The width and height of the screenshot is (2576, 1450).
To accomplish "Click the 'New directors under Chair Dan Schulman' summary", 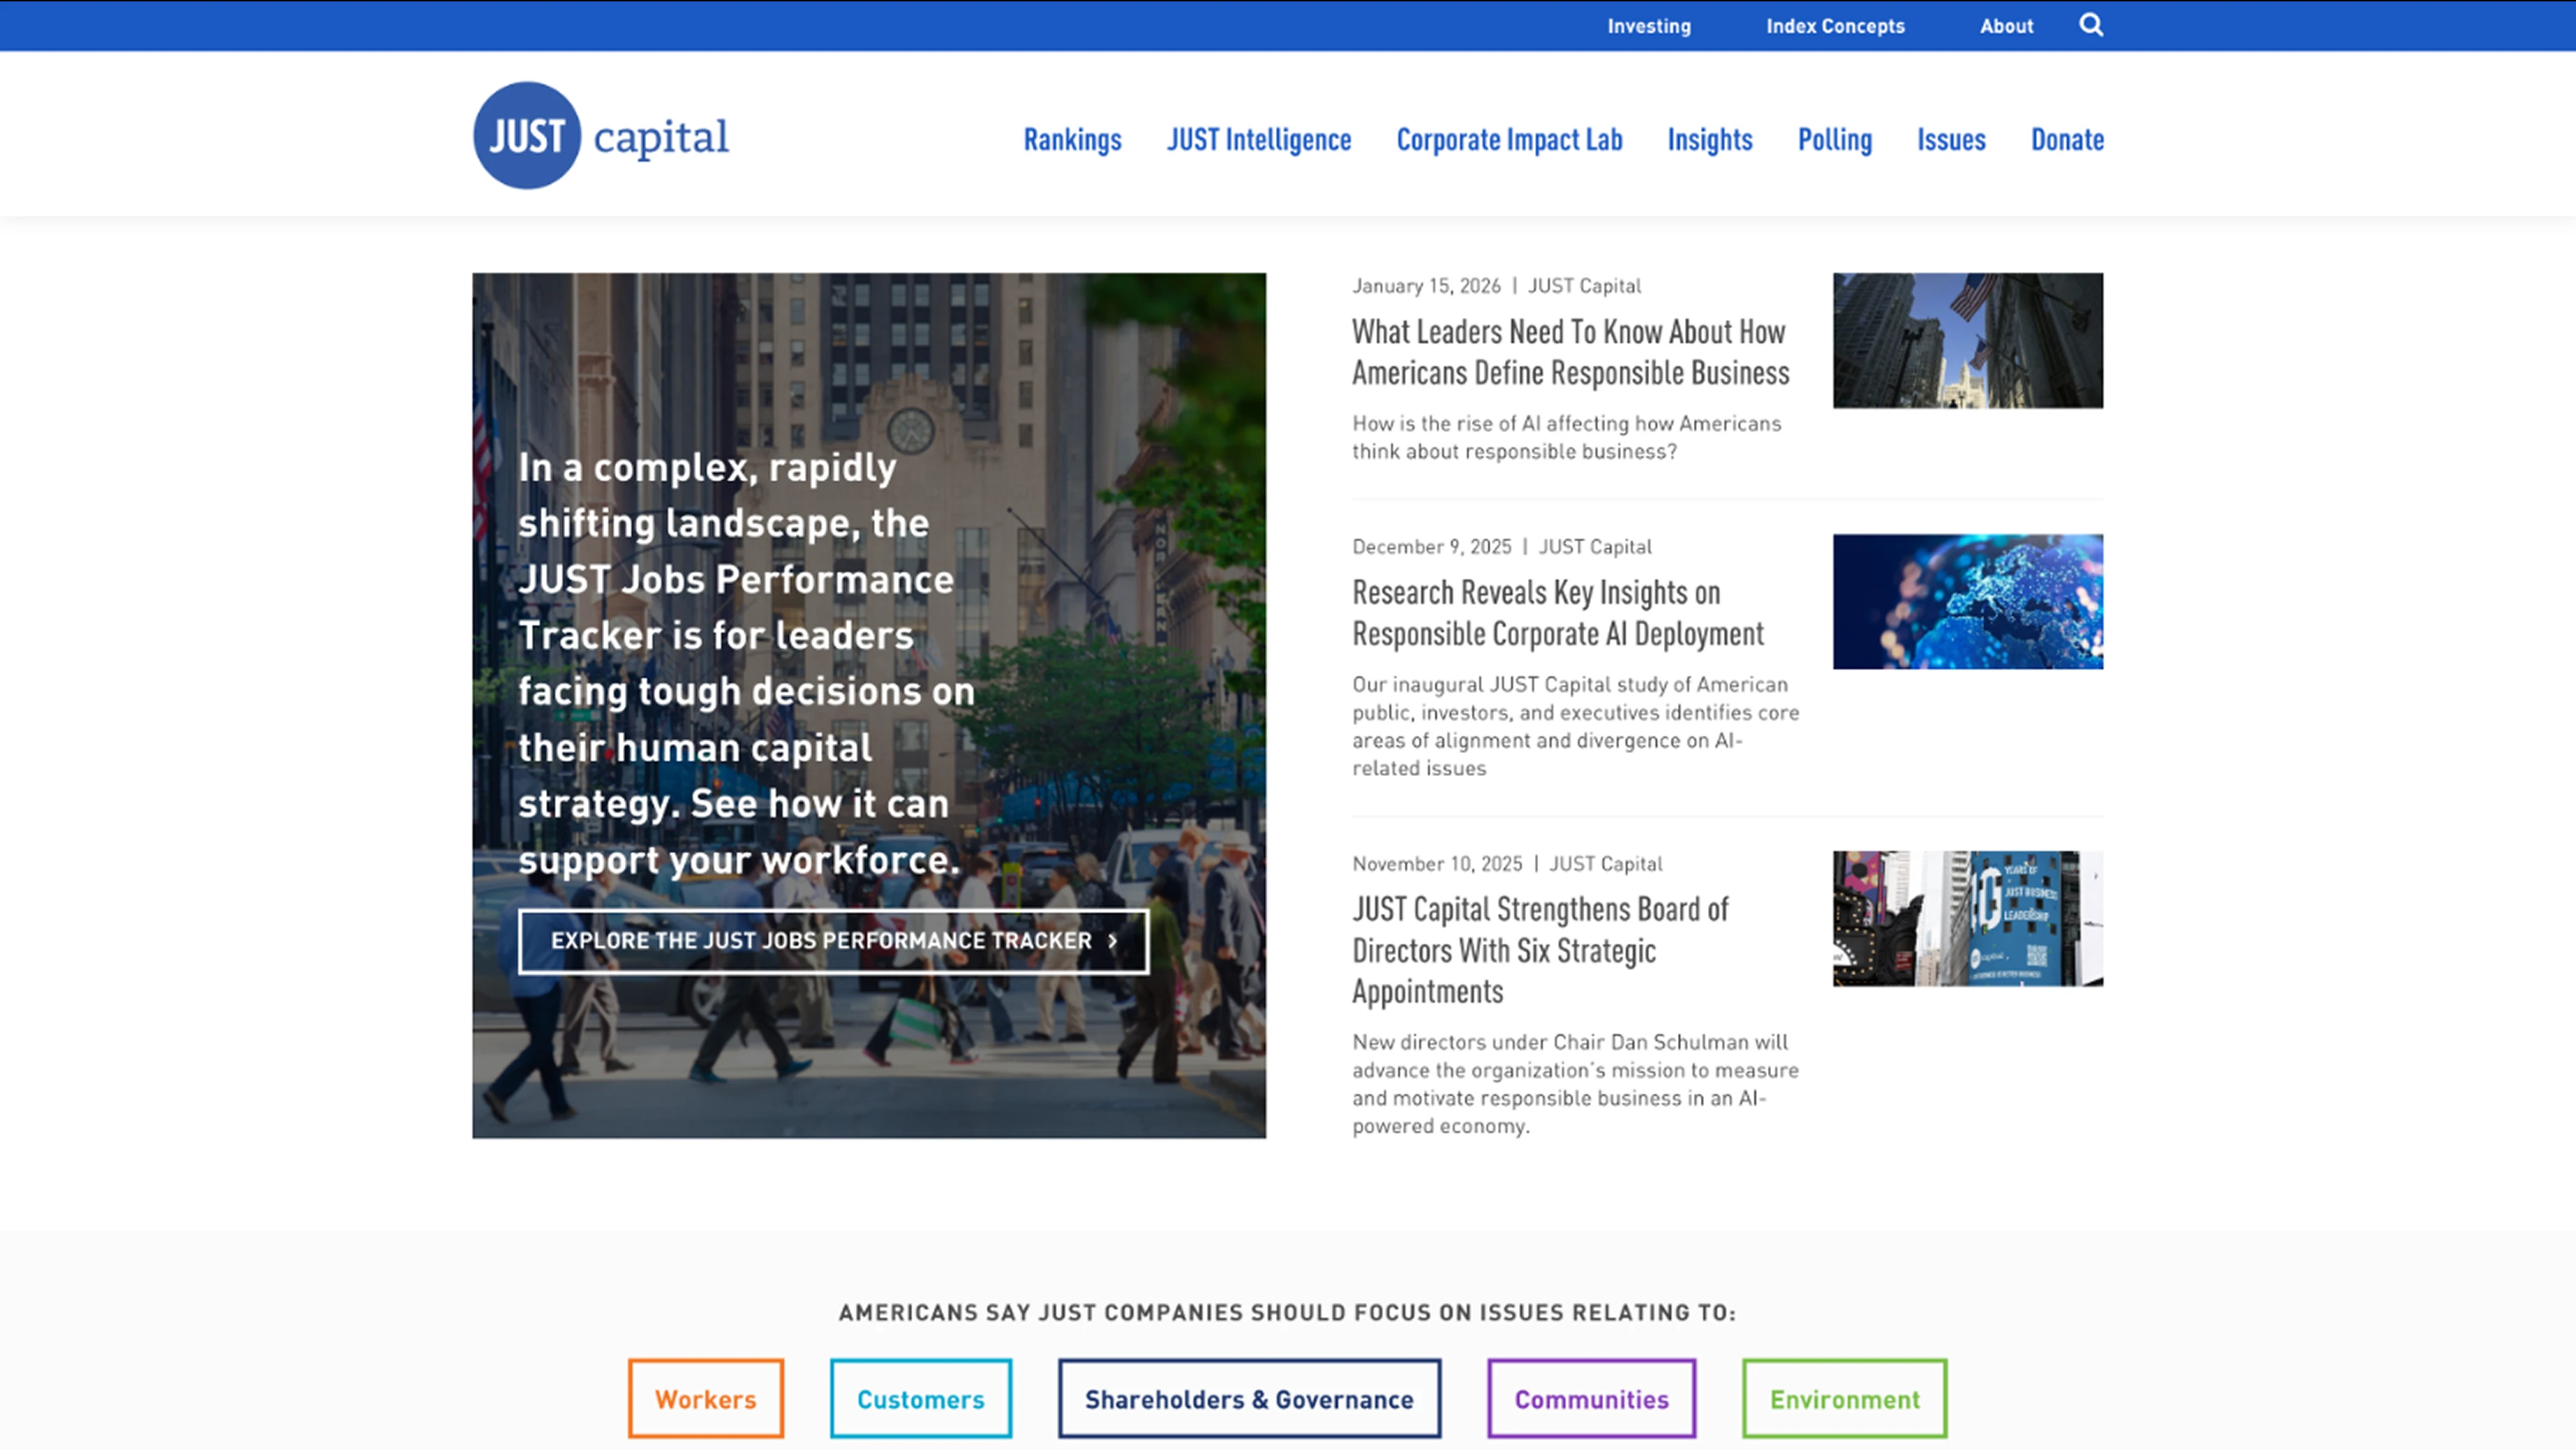I will tap(1576, 1084).
